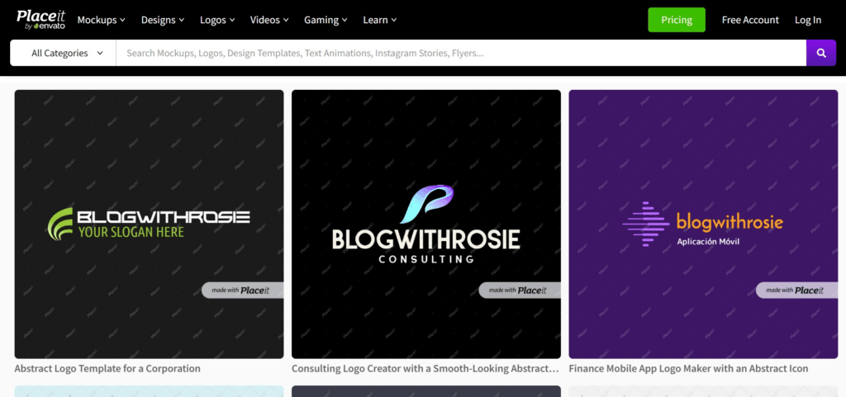846x397 pixels.
Task: Click the abstract P icon in consulting logo
Action: click(425, 205)
